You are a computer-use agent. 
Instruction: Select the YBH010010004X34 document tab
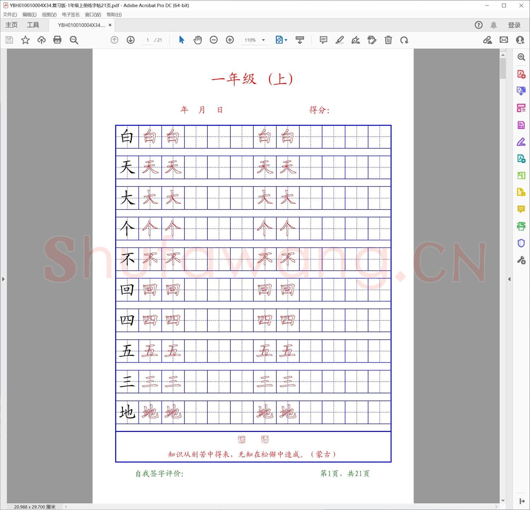point(81,25)
